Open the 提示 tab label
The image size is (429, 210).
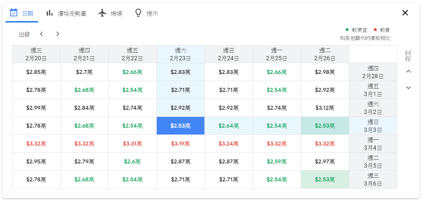click(x=152, y=14)
